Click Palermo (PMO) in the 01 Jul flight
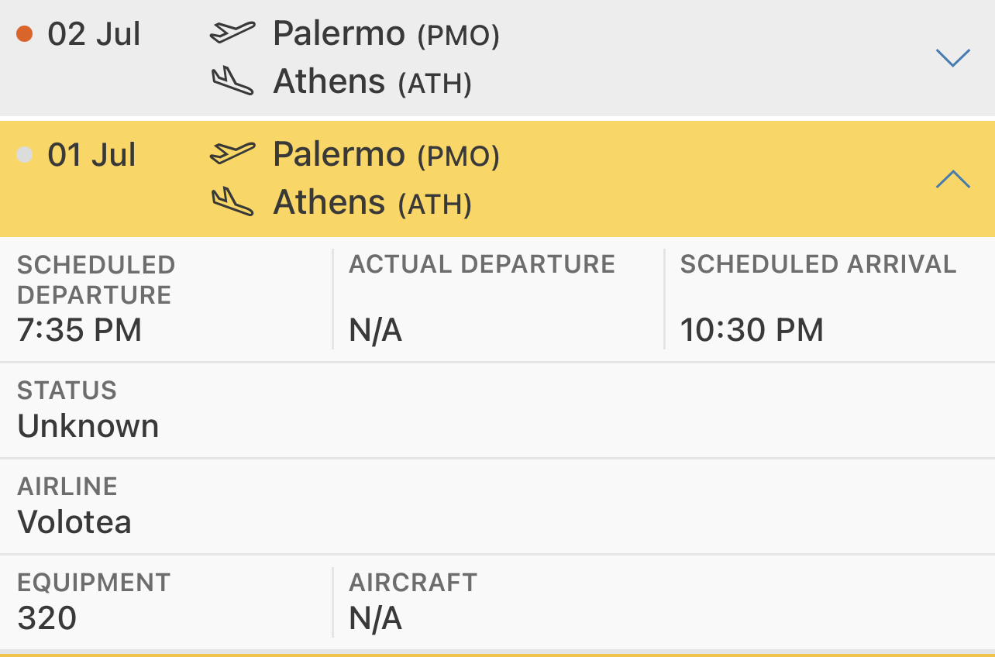 [386, 155]
